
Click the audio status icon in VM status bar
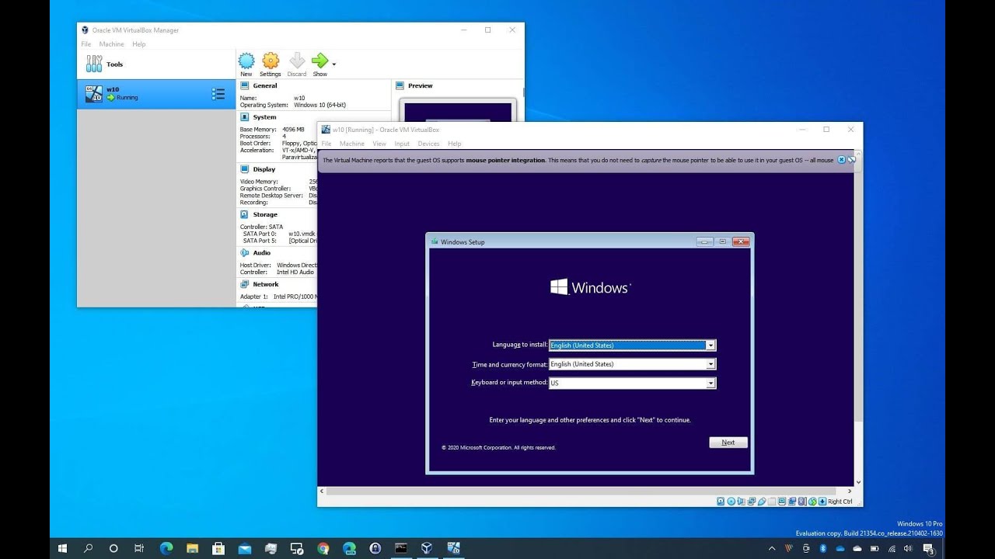point(741,502)
